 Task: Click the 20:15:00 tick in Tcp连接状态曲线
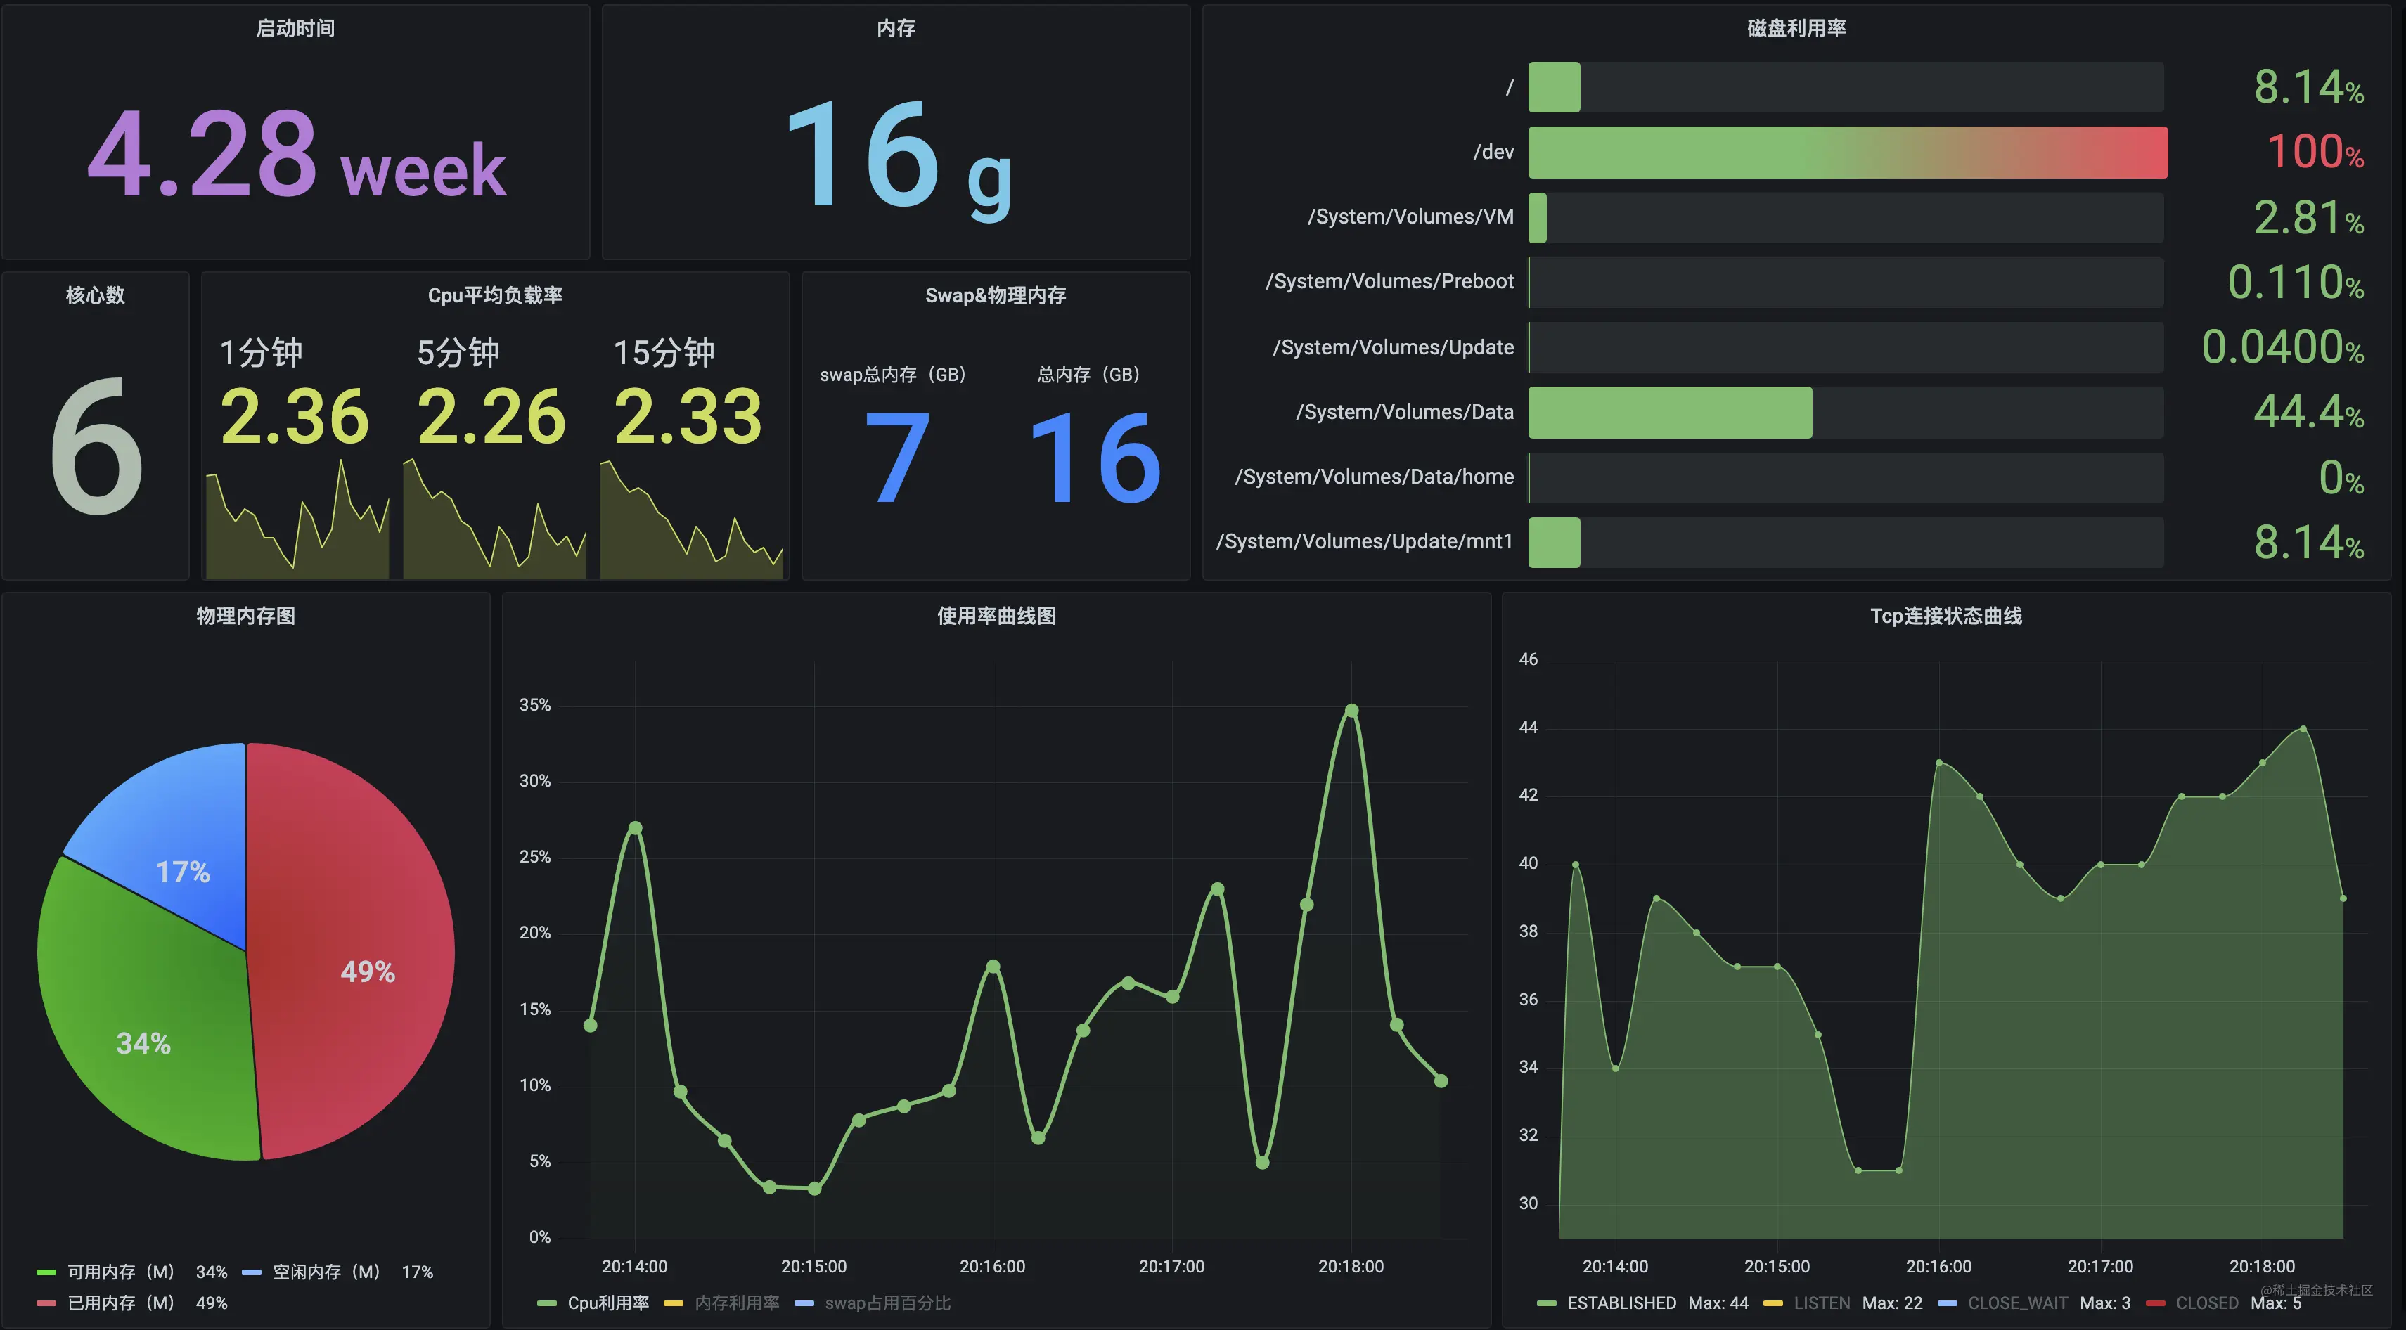[1777, 1267]
